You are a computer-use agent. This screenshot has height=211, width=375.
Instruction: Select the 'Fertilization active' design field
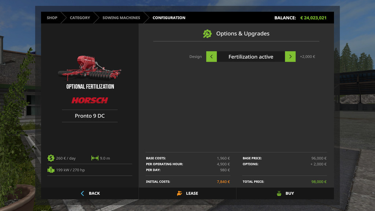click(x=251, y=57)
